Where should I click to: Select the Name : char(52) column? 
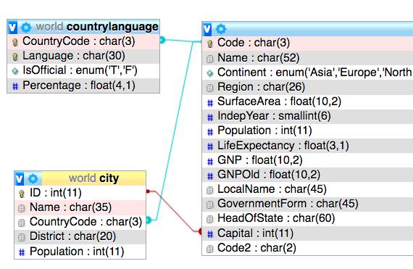308,58
